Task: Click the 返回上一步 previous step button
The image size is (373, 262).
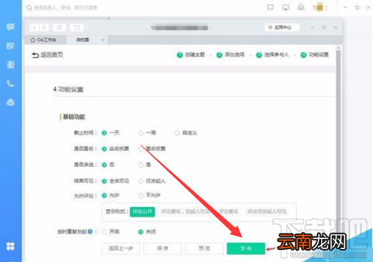Action: tap(121, 248)
